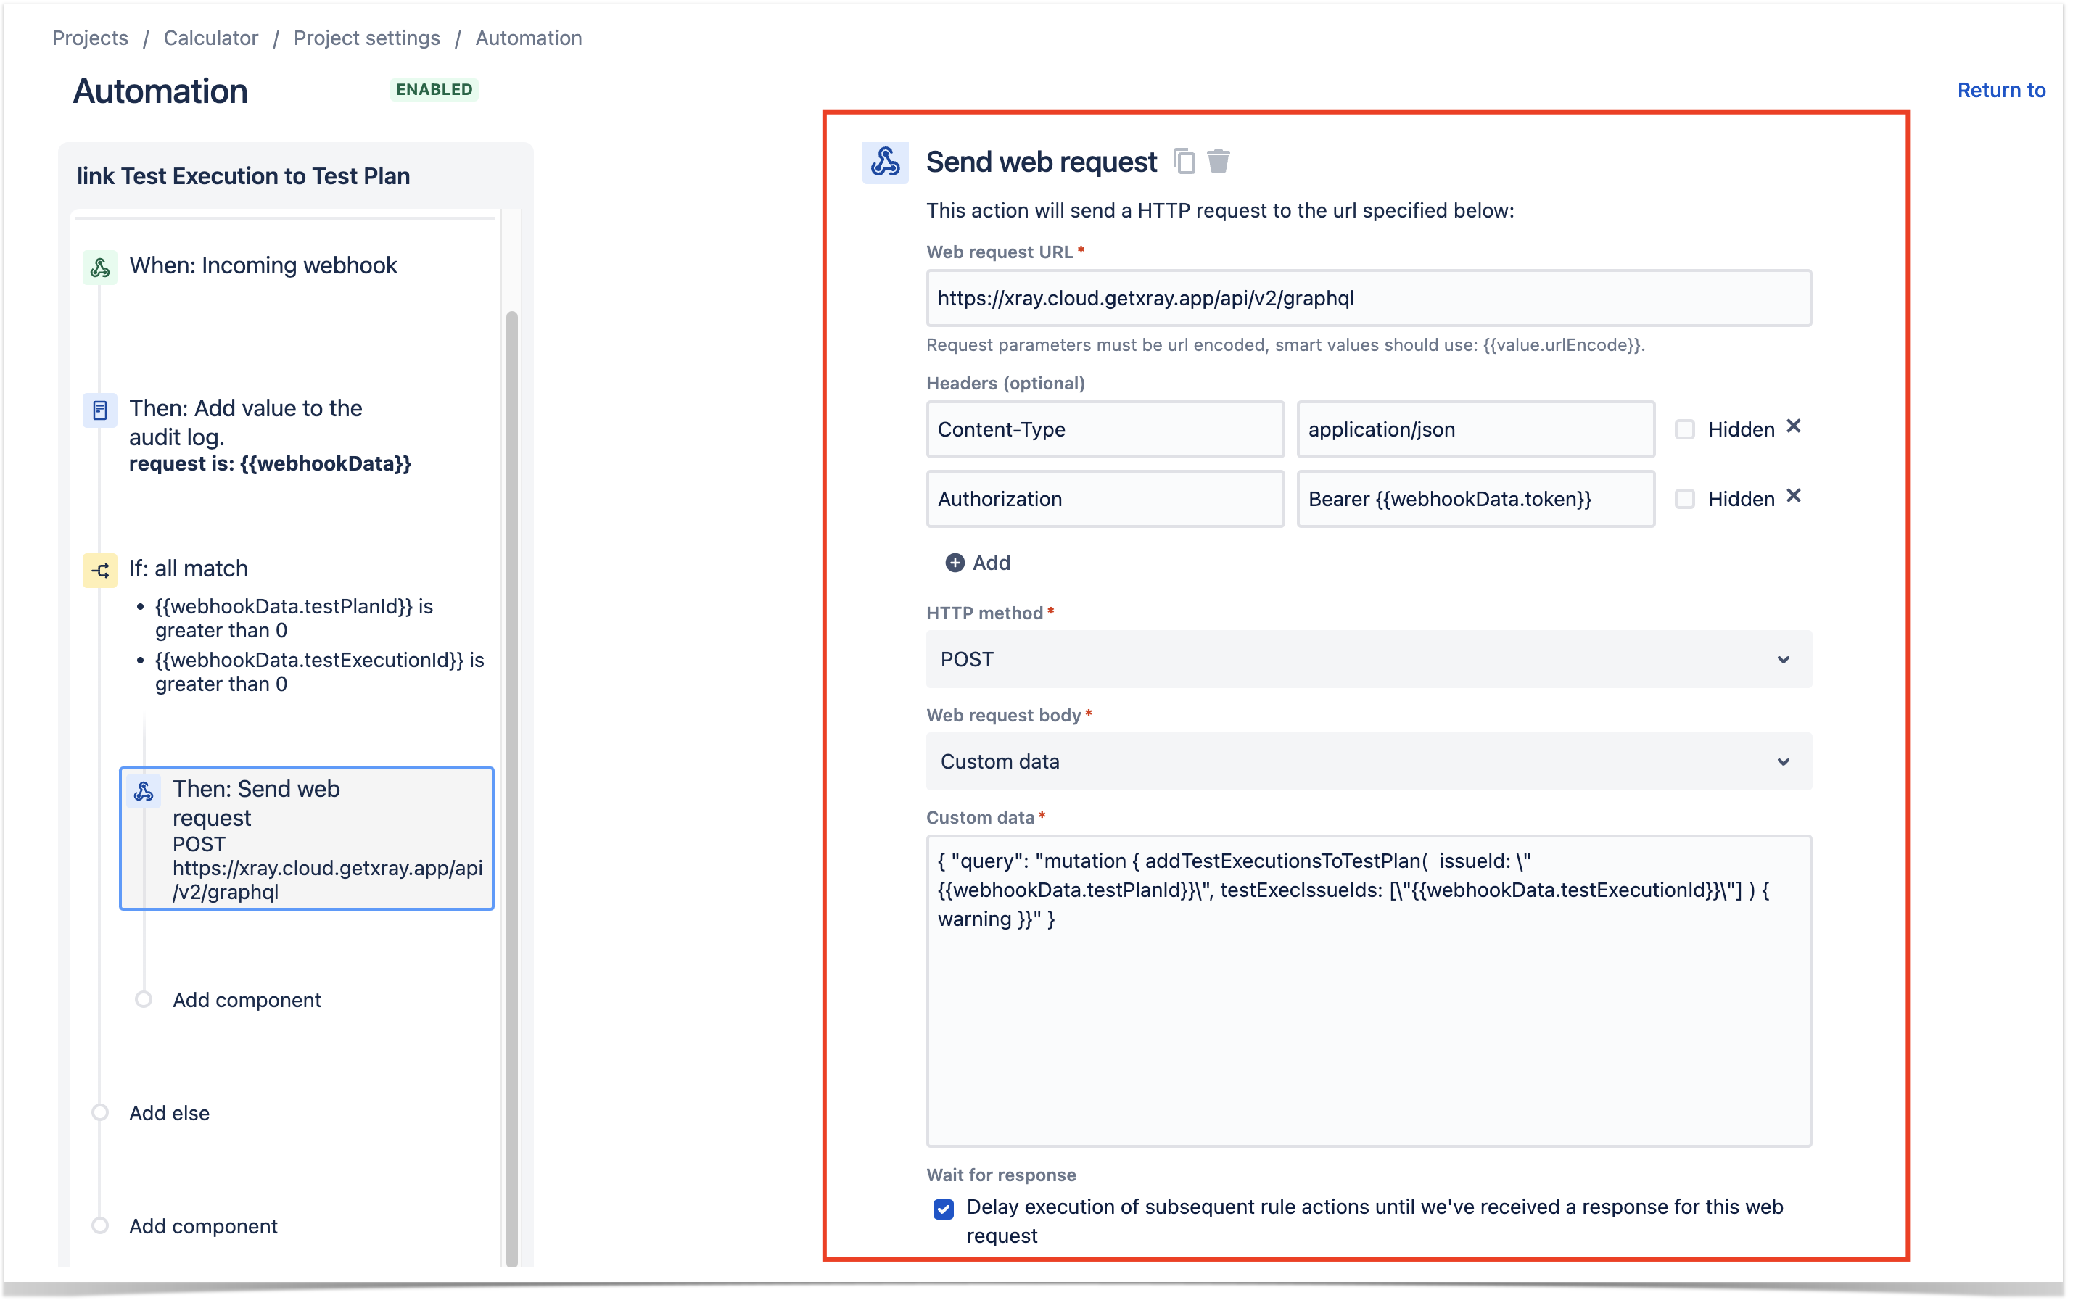The width and height of the screenshot is (2073, 1303).
Task: Add another header with Add button
Action: pos(978,563)
